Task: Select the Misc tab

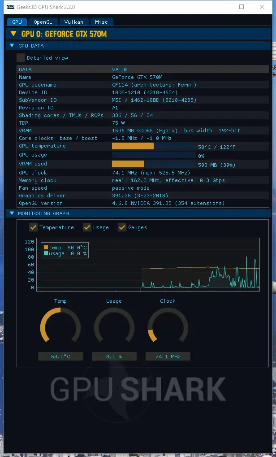Action: coord(101,22)
